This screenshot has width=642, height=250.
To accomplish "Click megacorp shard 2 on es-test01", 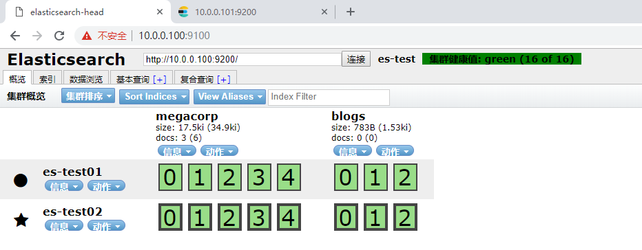I will click(229, 177).
